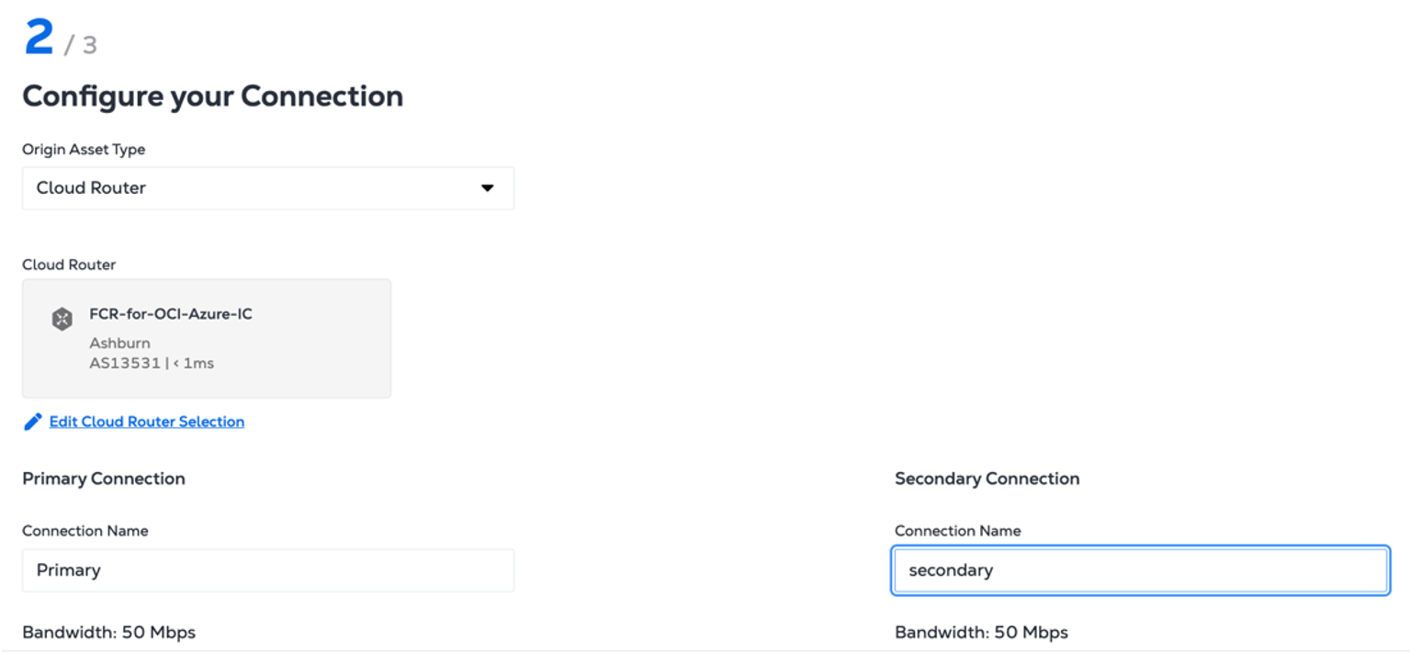Focus the secondary connection name field
This screenshot has height=653, width=1410.
coord(1139,570)
